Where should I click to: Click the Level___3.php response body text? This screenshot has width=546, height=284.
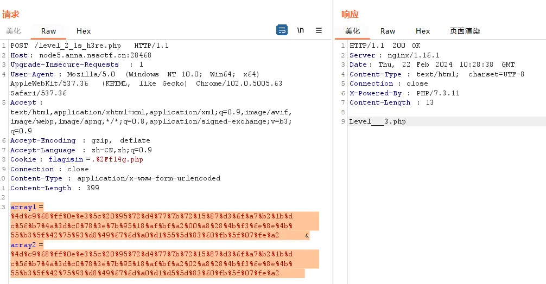tap(377, 121)
